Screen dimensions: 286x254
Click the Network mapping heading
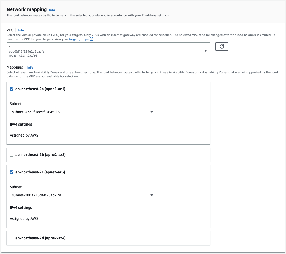[x=27, y=9]
